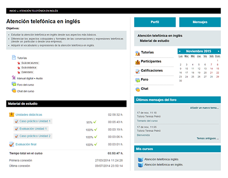Click the Calificaciones sidebar icon
The height and width of the screenshot is (178, 228).
click(138, 71)
